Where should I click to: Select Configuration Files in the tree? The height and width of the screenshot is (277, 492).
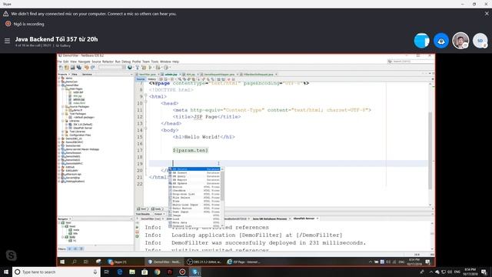(x=80, y=135)
